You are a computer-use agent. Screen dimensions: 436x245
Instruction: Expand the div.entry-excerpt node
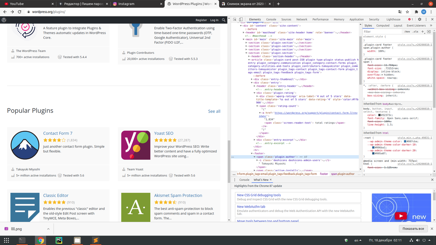tap(255, 140)
